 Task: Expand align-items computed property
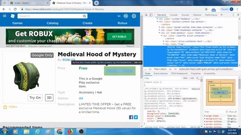click(205, 116)
